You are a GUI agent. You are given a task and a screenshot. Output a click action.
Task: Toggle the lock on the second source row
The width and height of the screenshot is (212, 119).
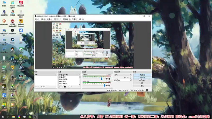[62, 77]
